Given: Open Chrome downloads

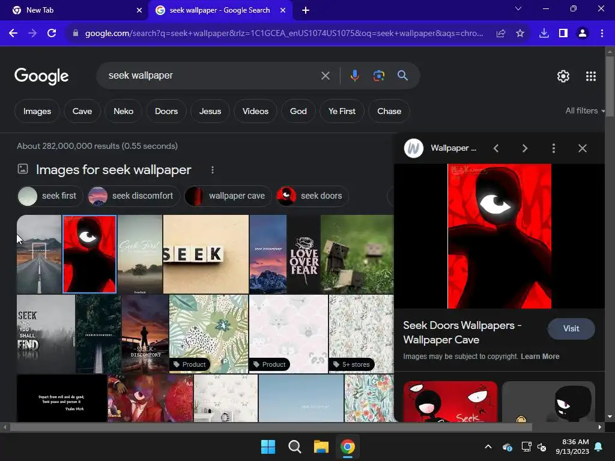Looking at the screenshot, I should 544,34.
